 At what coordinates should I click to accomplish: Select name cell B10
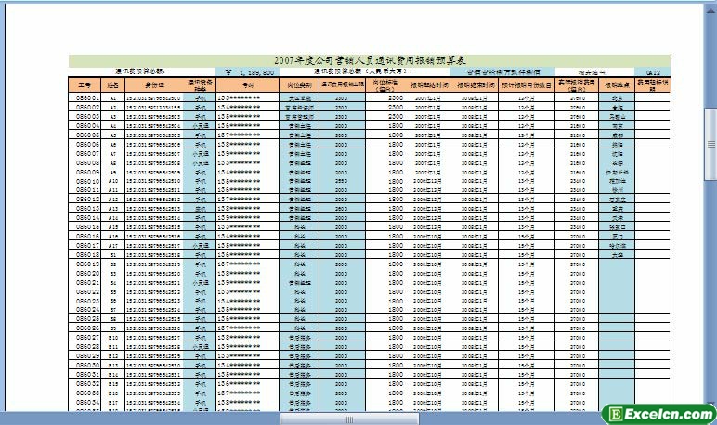(113, 338)
